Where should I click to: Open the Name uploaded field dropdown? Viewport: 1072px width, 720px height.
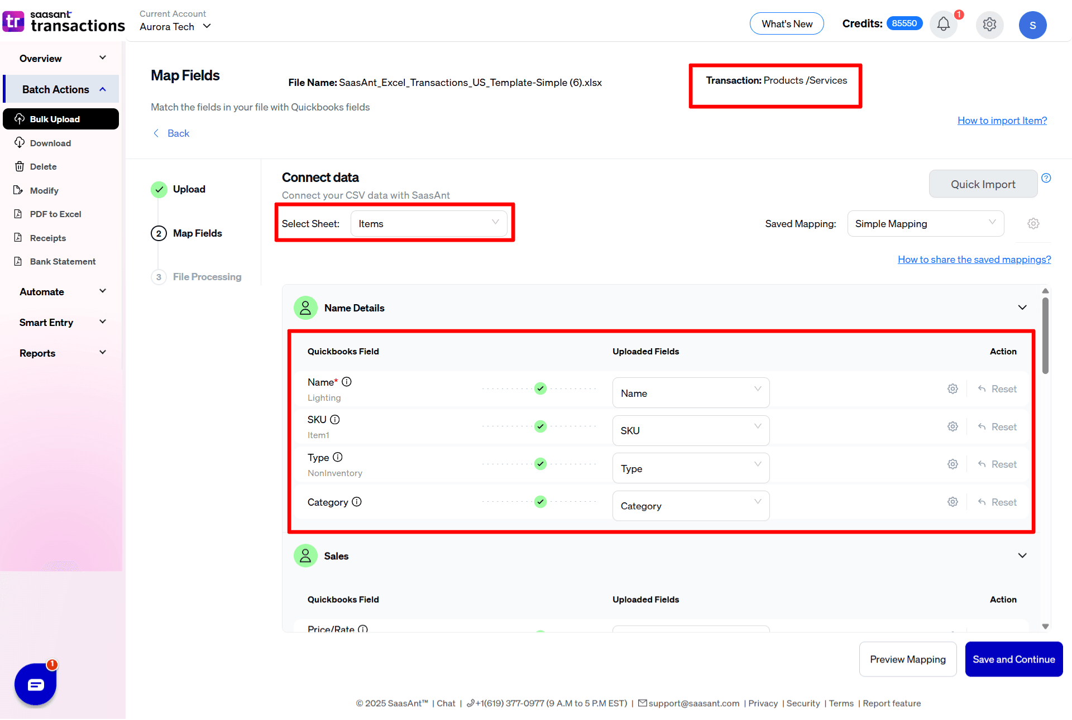[x=691, y=393]
